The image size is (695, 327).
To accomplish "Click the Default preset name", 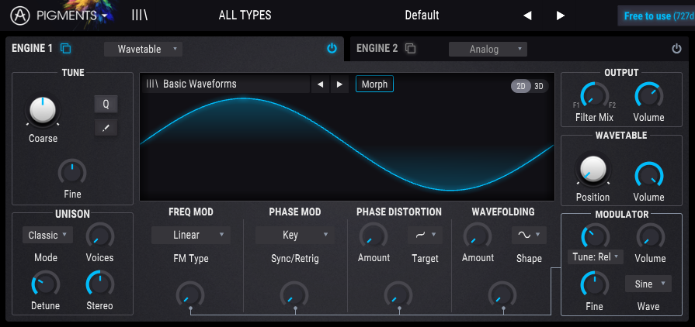I will tap(422, 15).
